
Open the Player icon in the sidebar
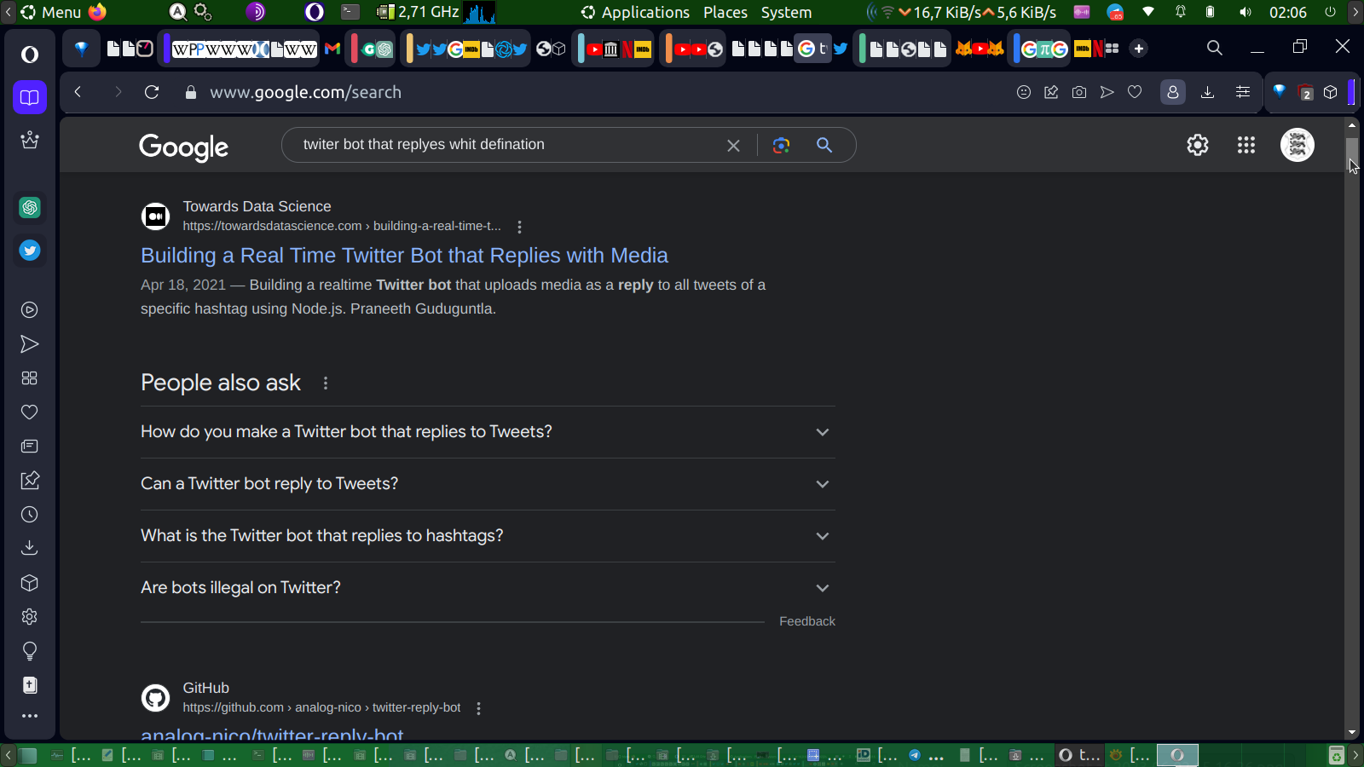30,310
